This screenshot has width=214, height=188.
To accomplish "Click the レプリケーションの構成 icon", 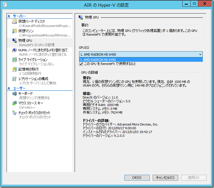I will (15, 79).
